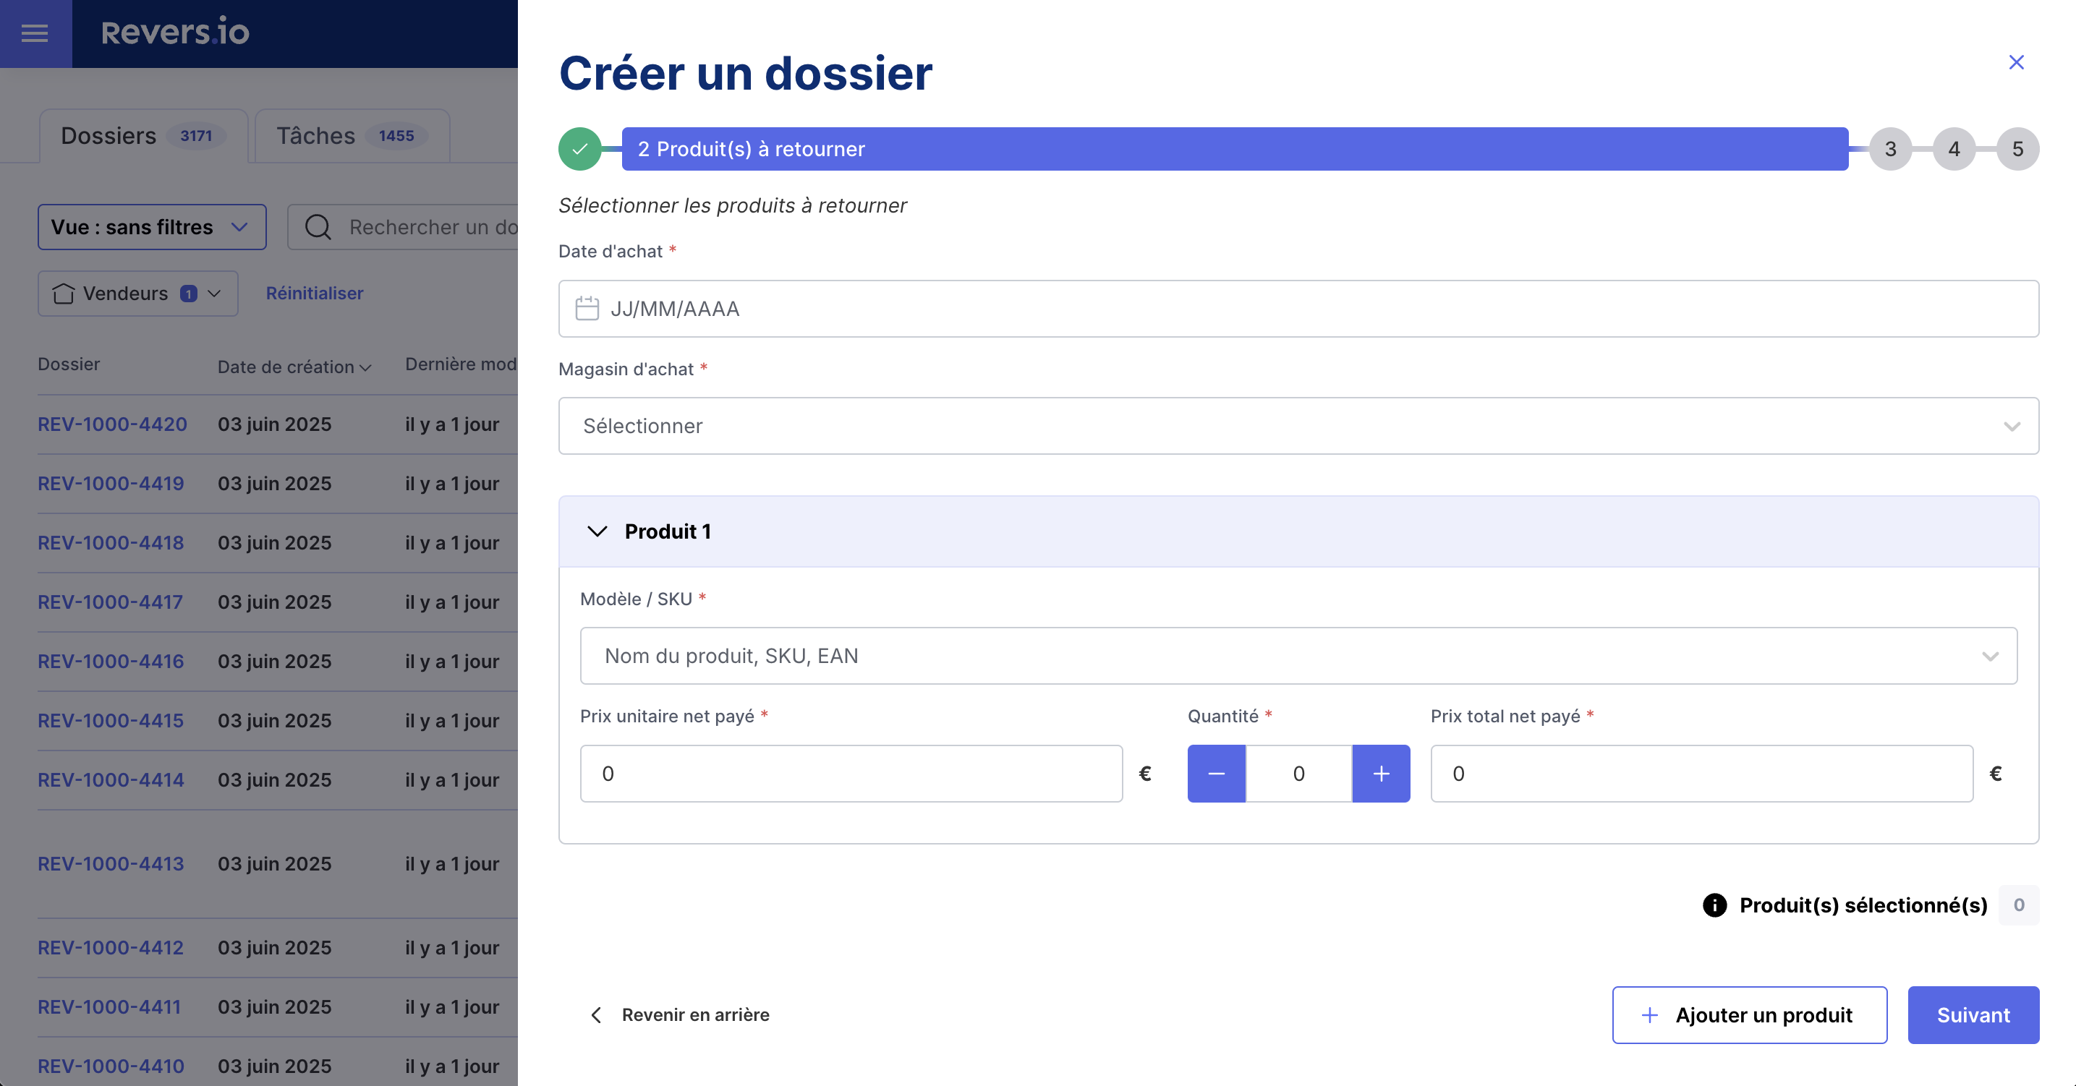This screenshot has width=2076, height=1086.
Task: Open dossier REV-1000-4413
Action: click(x=111, y=863)
